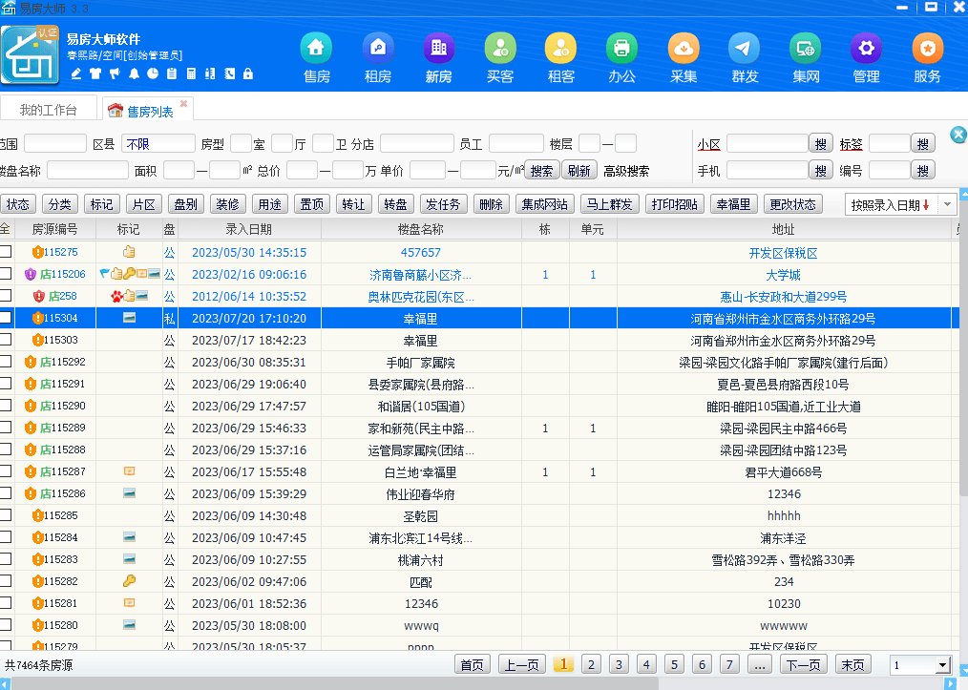Click the T-shirt skin icon
This screenshot has height=690, width=968.
pos(95,73)
